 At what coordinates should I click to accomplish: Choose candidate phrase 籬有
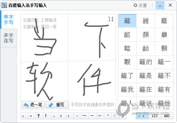coord(164,89)
